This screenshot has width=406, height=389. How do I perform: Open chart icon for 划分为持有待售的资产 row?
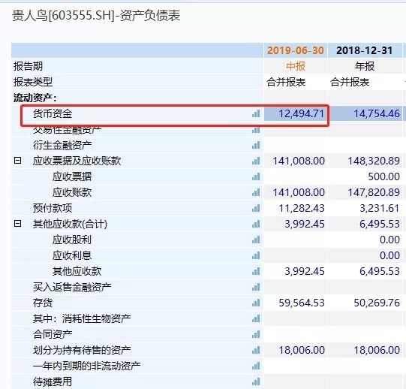256,350
